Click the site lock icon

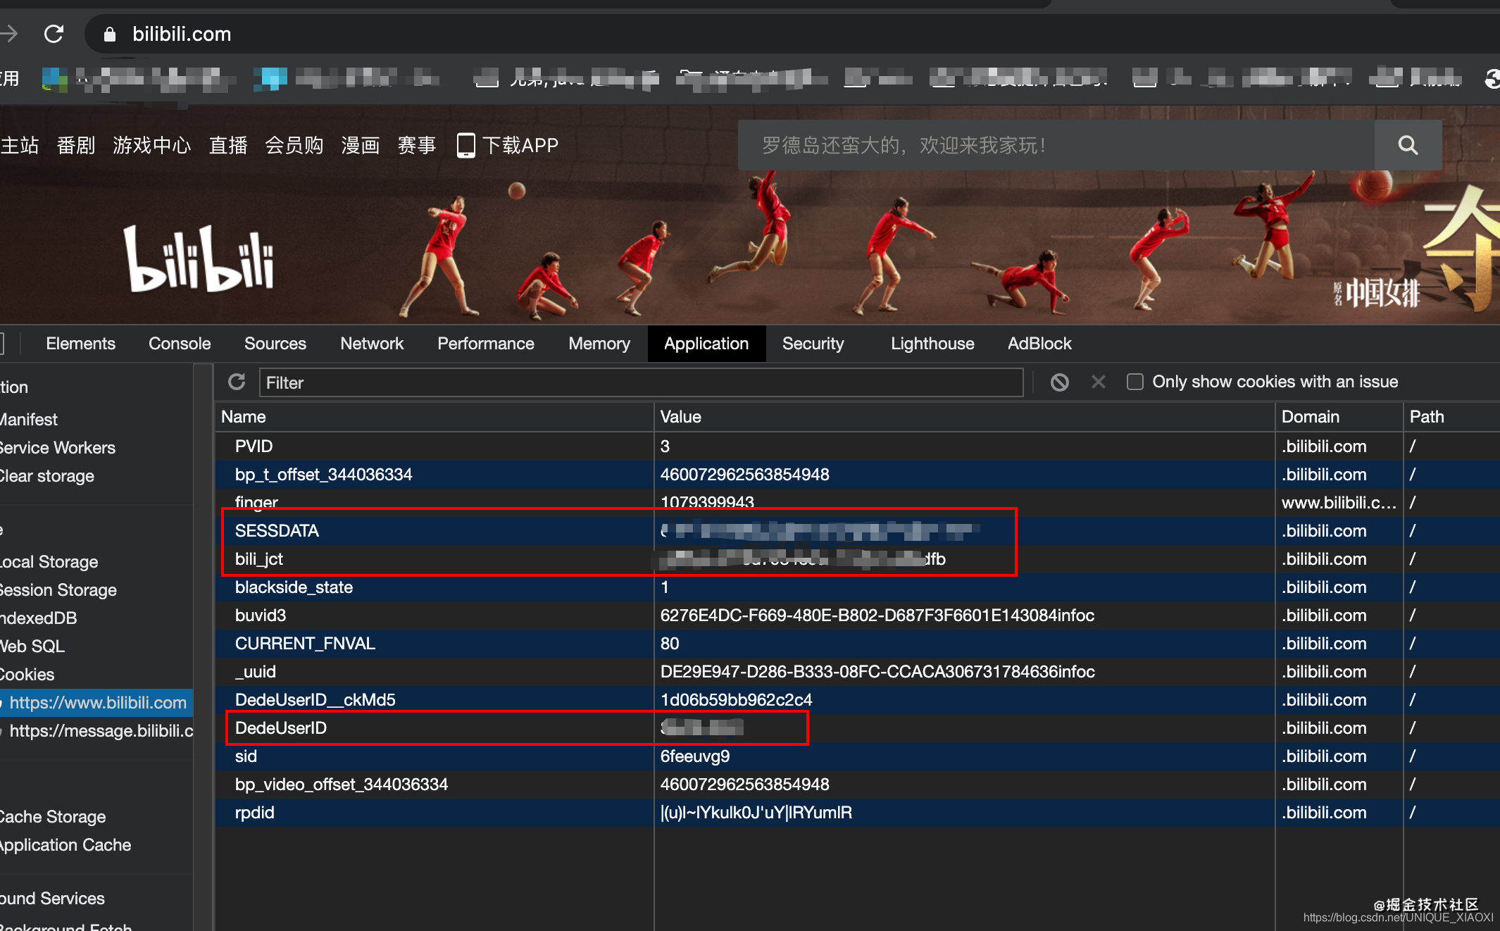coord(110,34)
